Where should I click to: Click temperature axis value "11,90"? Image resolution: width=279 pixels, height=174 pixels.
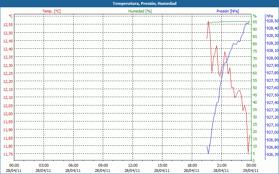click(8, 130)
